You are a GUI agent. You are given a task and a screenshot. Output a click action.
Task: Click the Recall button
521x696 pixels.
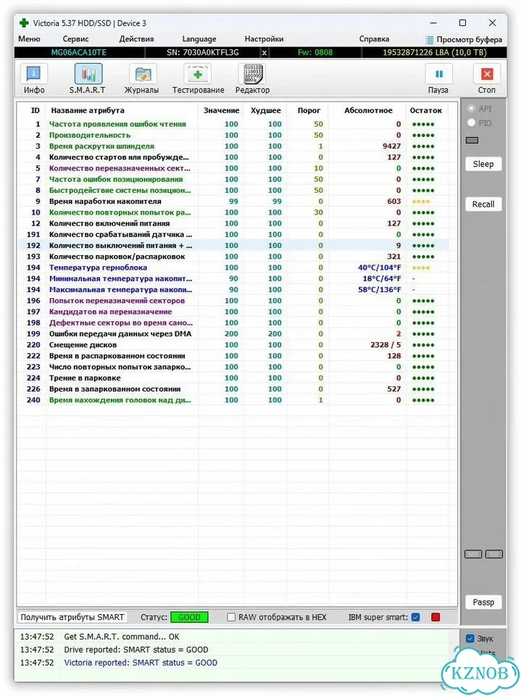tap(483, 204)
